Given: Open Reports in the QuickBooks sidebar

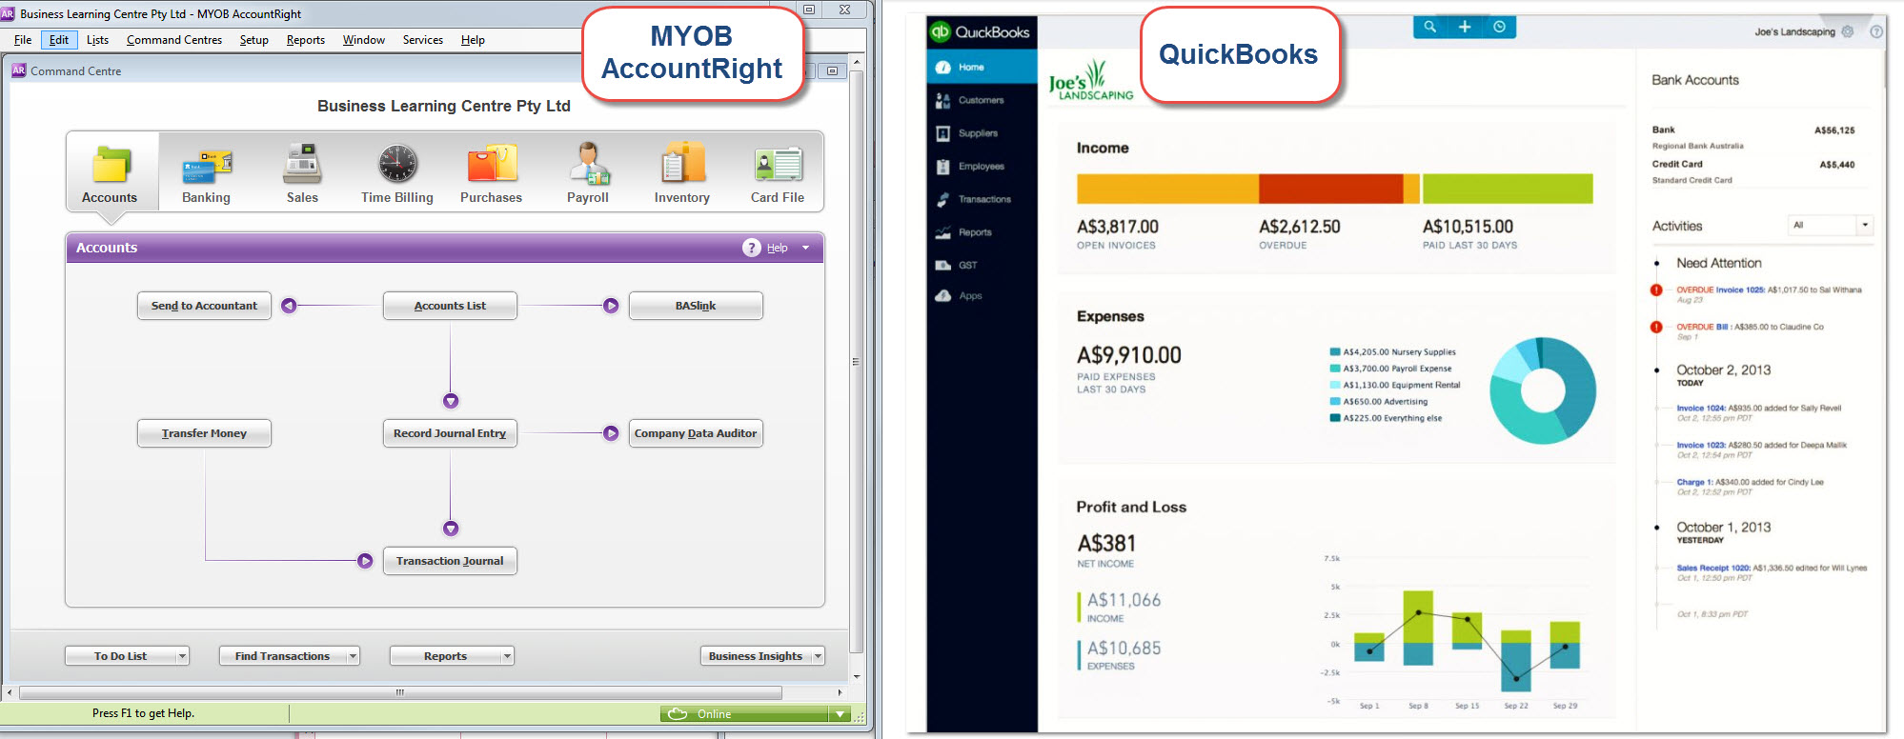Looking at the screenshot, I should coord(982,232).
